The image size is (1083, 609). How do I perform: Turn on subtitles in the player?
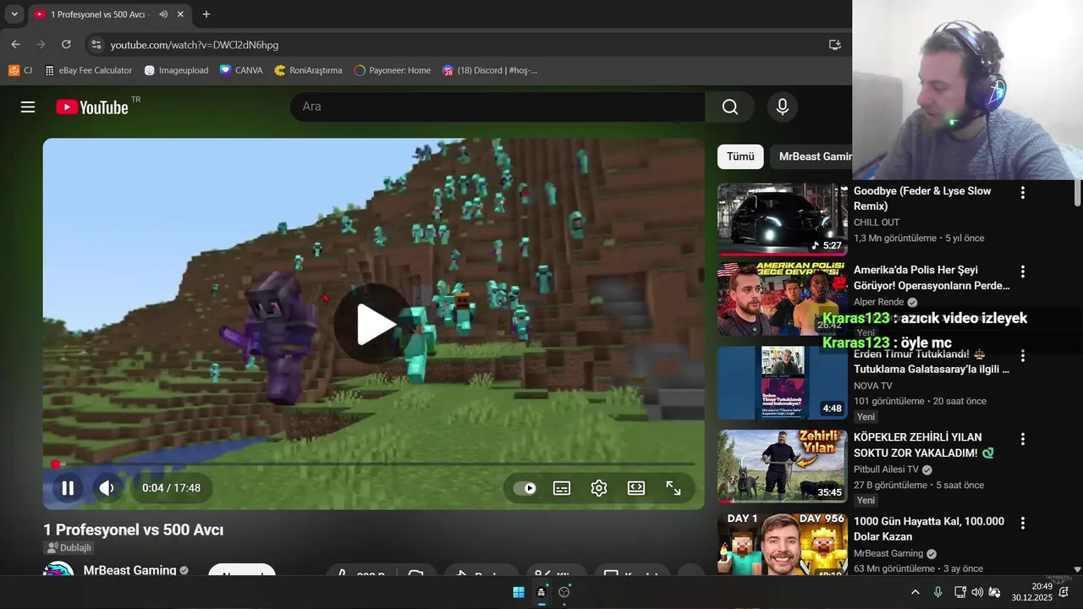[562, 488]
